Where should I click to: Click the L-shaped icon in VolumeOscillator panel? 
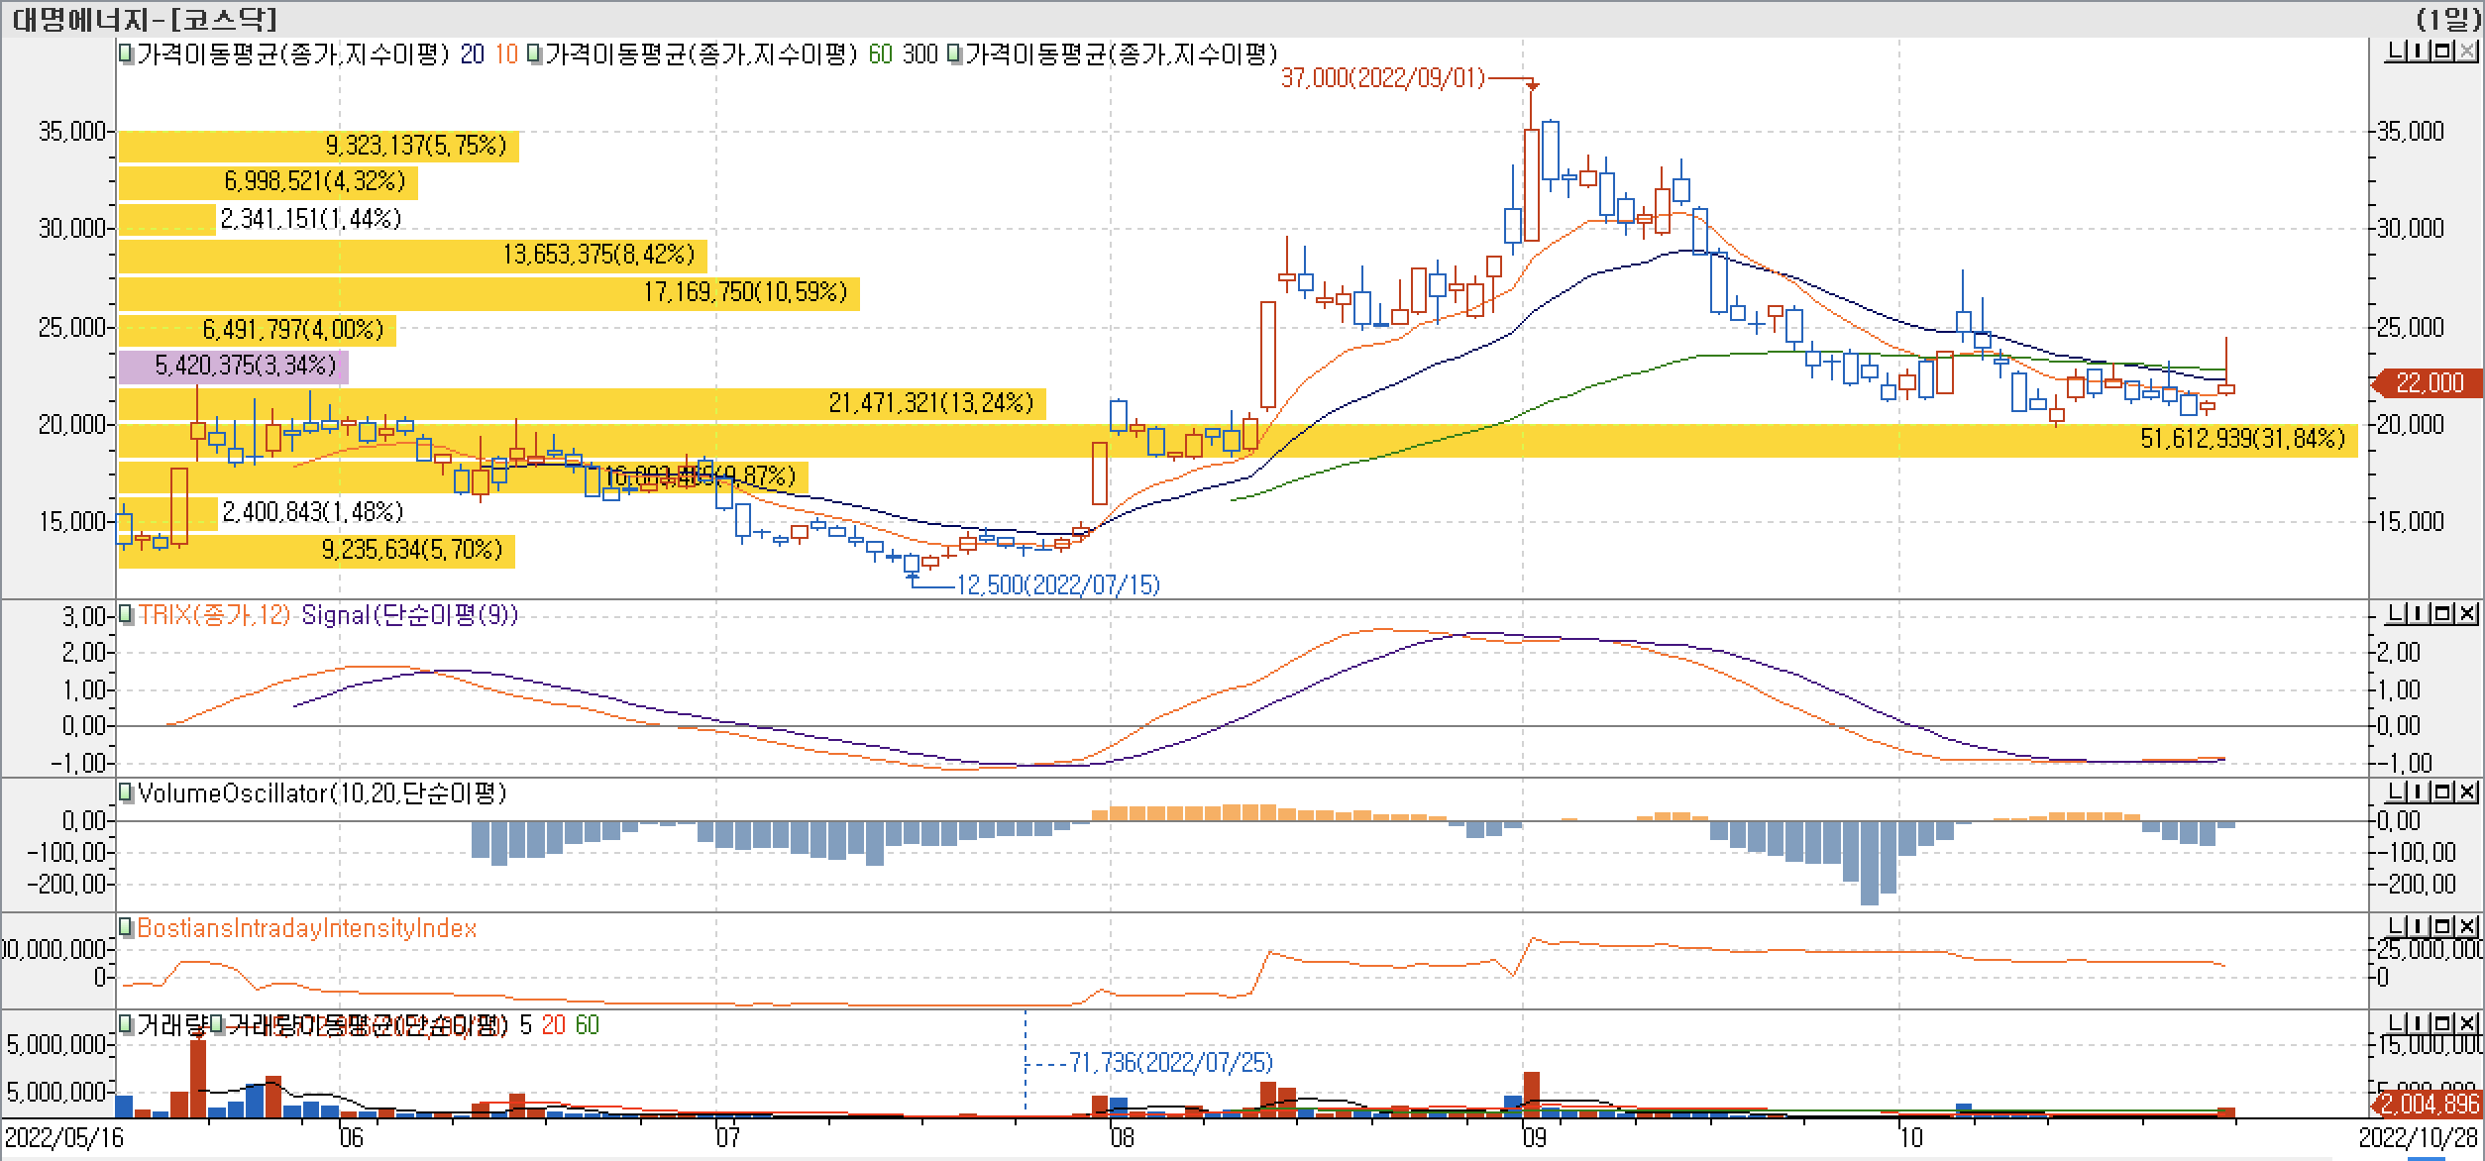[2394, 792]
